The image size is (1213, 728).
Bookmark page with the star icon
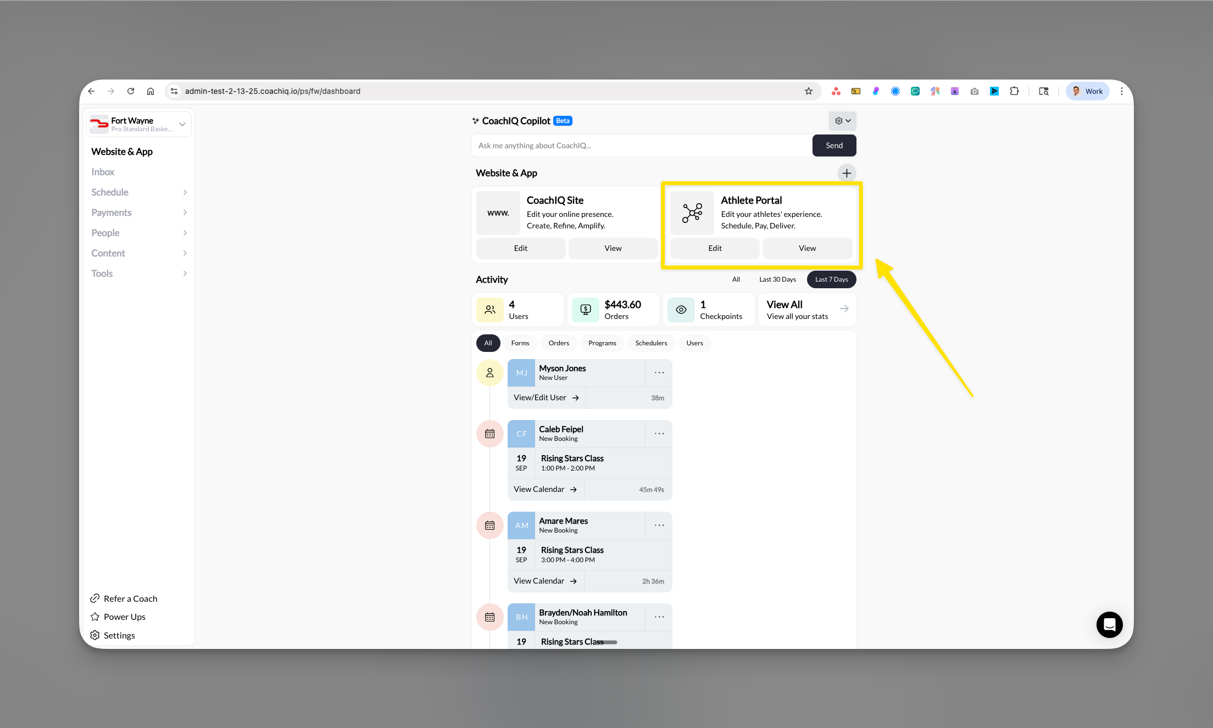click(808, 91)
